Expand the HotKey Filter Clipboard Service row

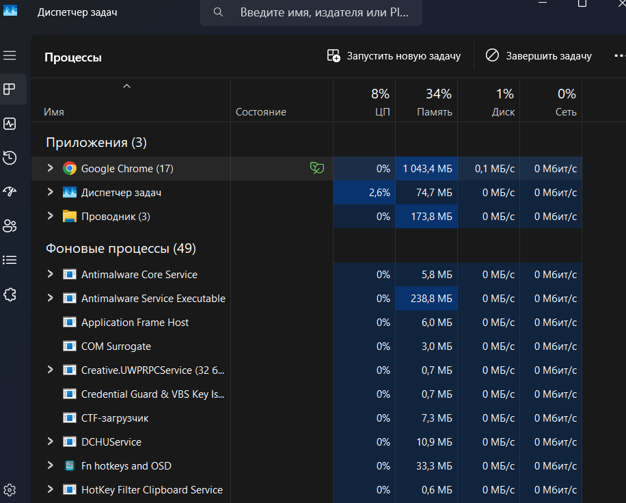pyautogui.click(x=51, y=489)
